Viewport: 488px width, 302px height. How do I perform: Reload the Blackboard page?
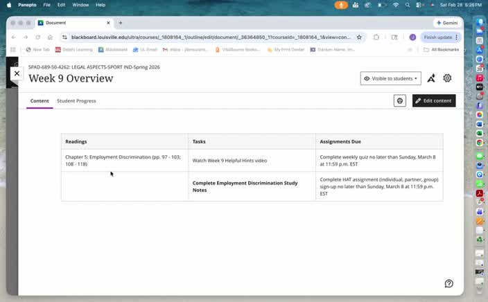(38, 37)
